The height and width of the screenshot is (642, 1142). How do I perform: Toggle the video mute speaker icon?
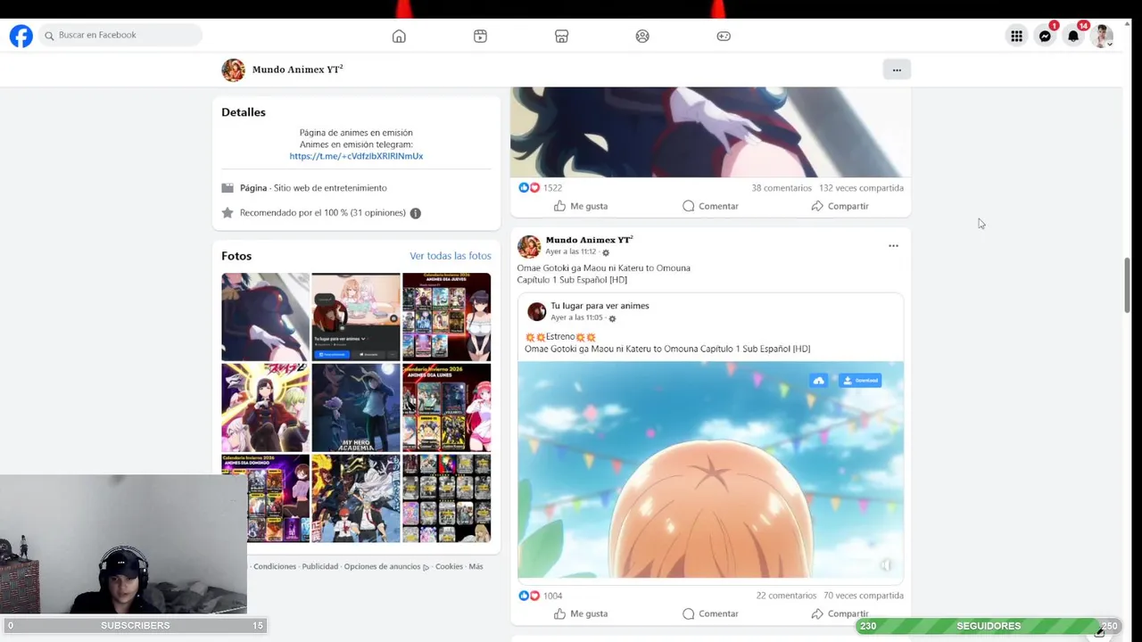click(886, 565)
